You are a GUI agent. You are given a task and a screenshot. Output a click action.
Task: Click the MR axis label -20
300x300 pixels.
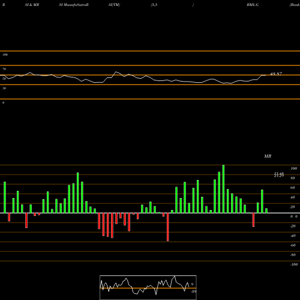[293, 226]
